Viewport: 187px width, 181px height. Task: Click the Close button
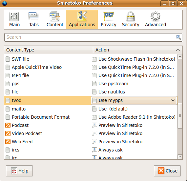[x=167, y=171]
